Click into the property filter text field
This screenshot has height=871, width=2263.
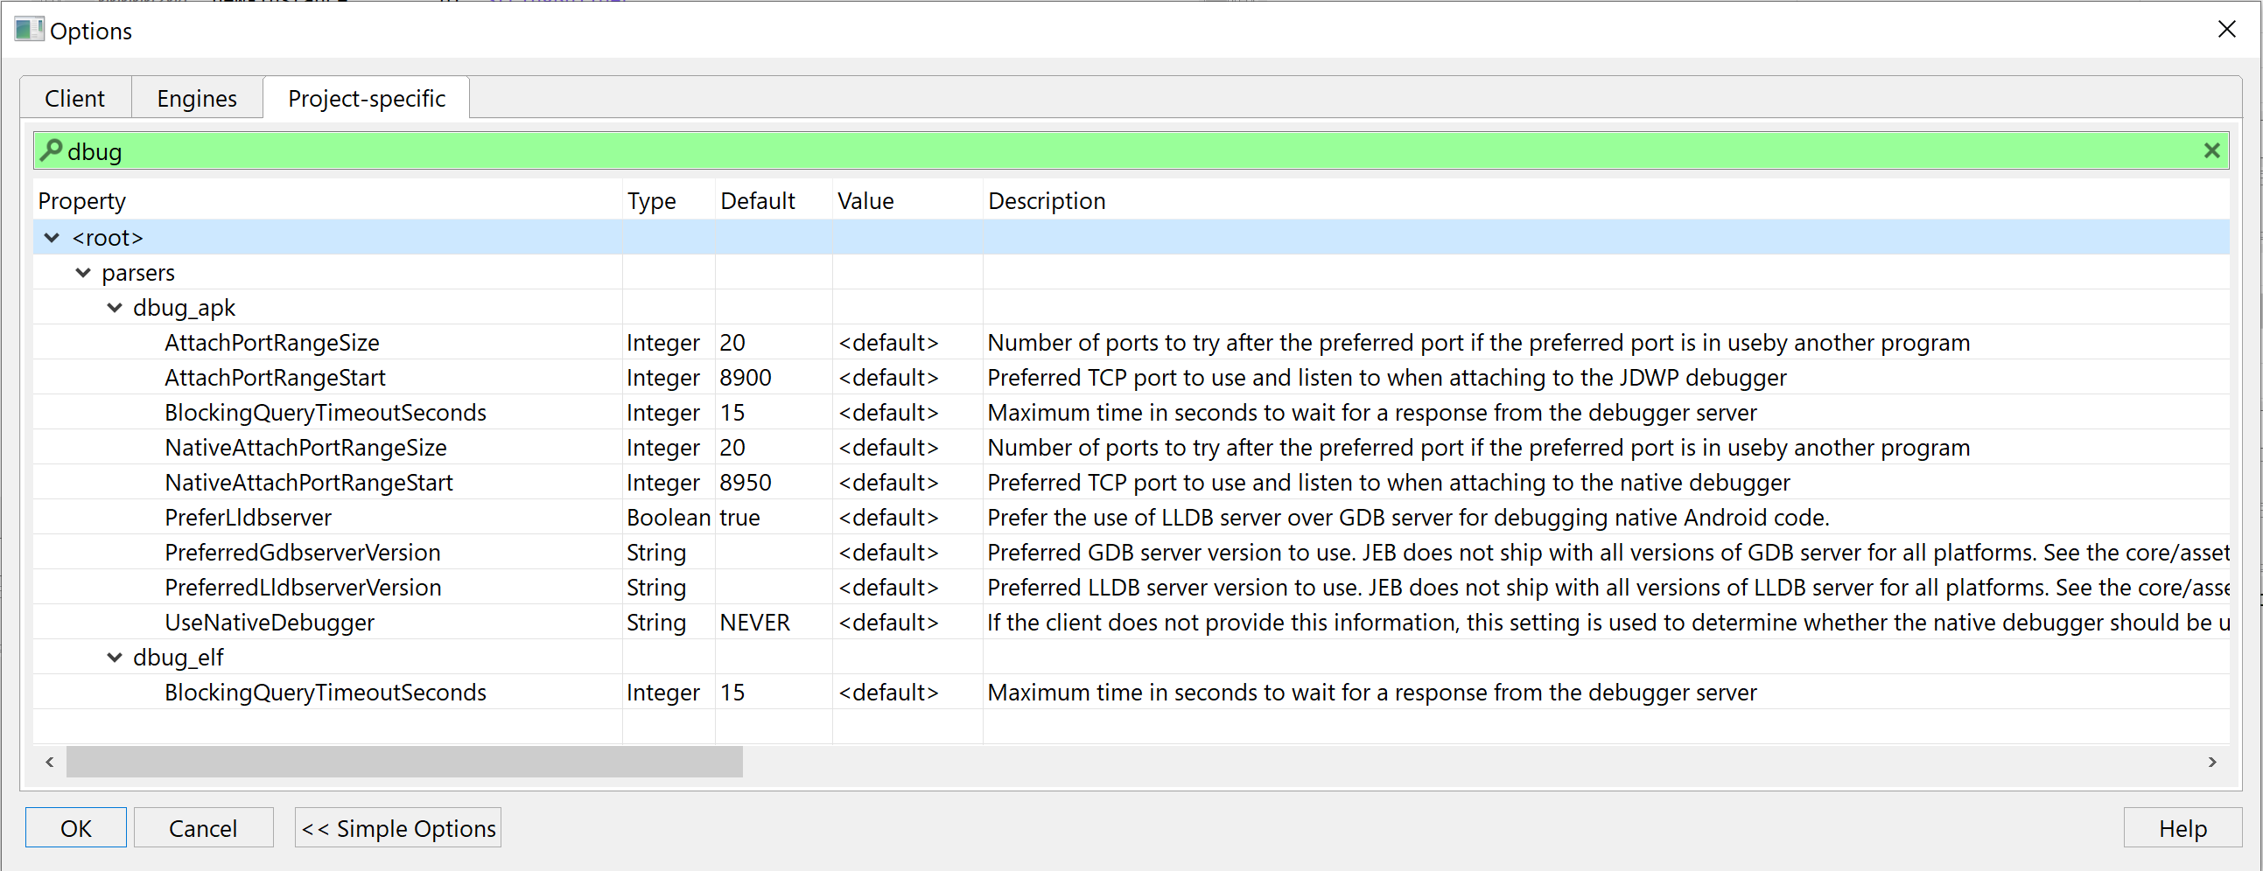point(1054,151)
